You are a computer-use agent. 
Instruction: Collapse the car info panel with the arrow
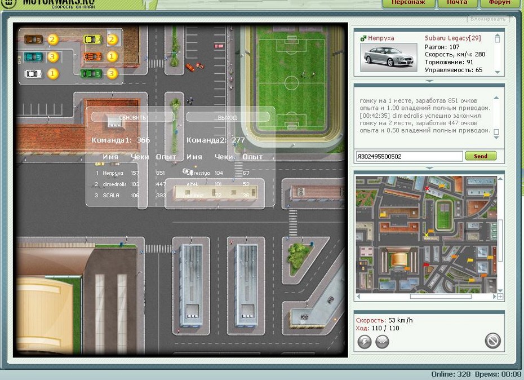(x=428, y=80)
